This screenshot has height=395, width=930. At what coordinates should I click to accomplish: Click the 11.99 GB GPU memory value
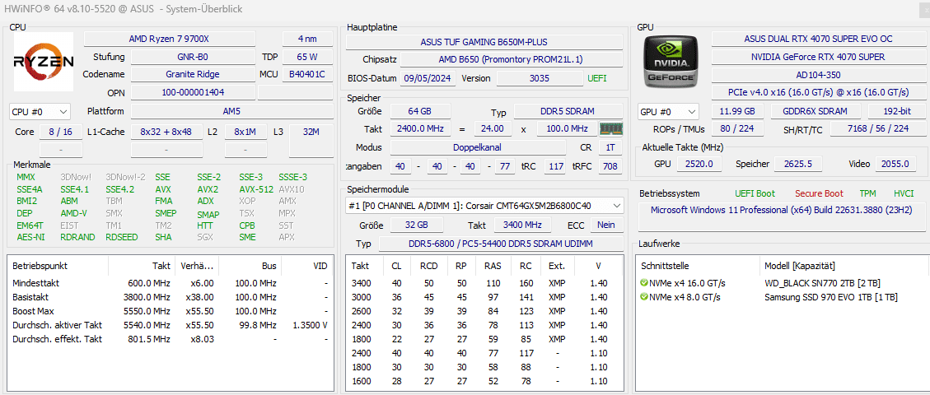(x=737, y=111)
